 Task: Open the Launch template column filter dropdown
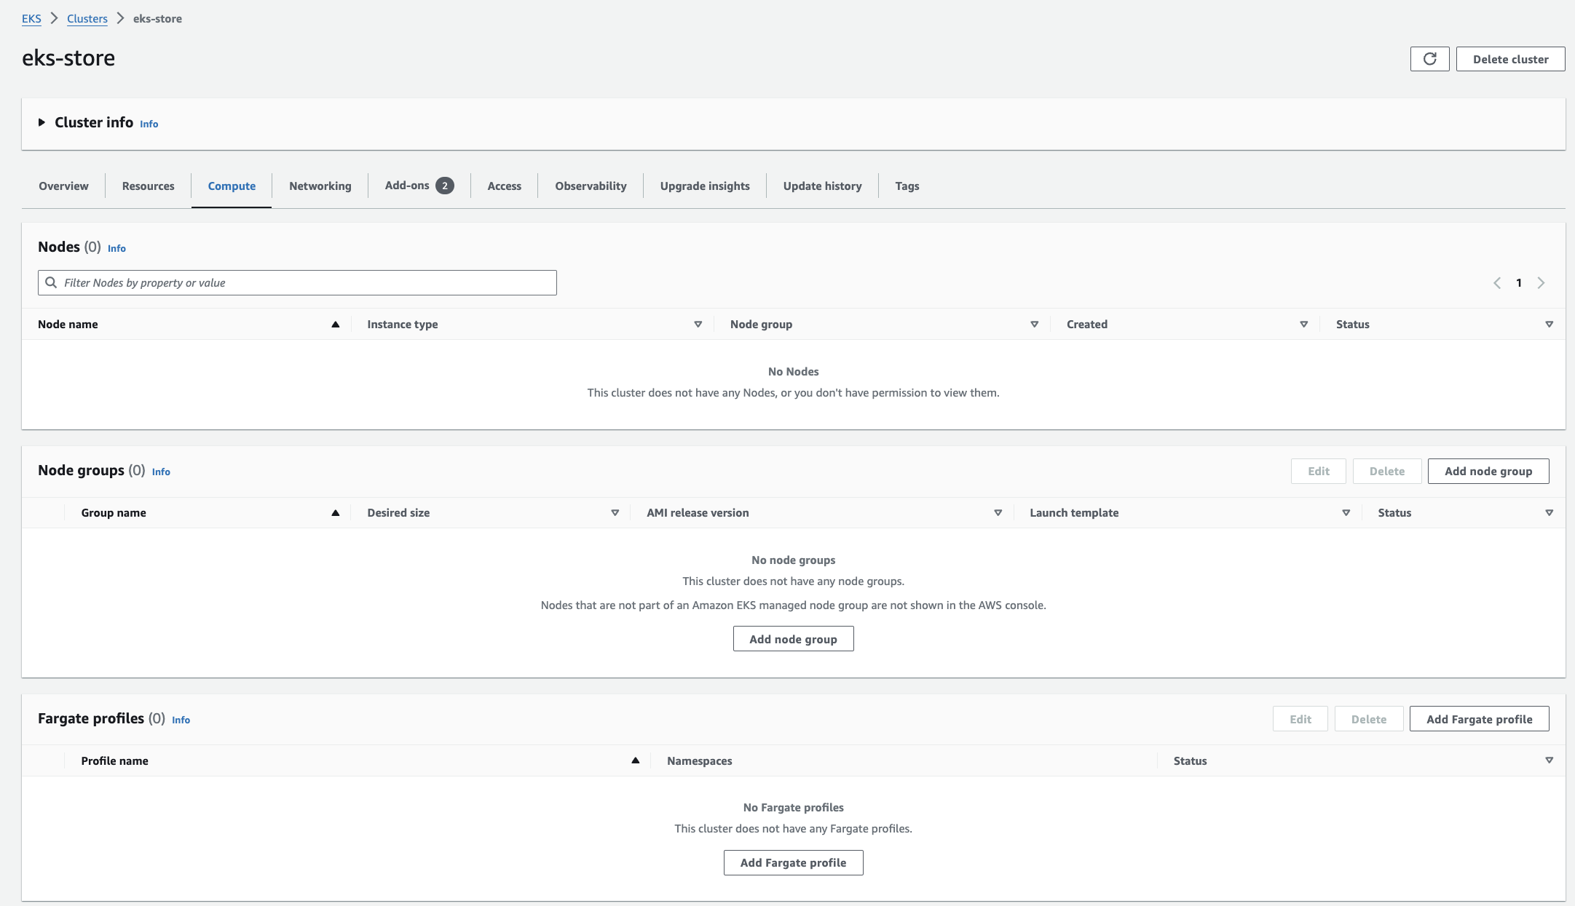click(x=1346, y=512)
